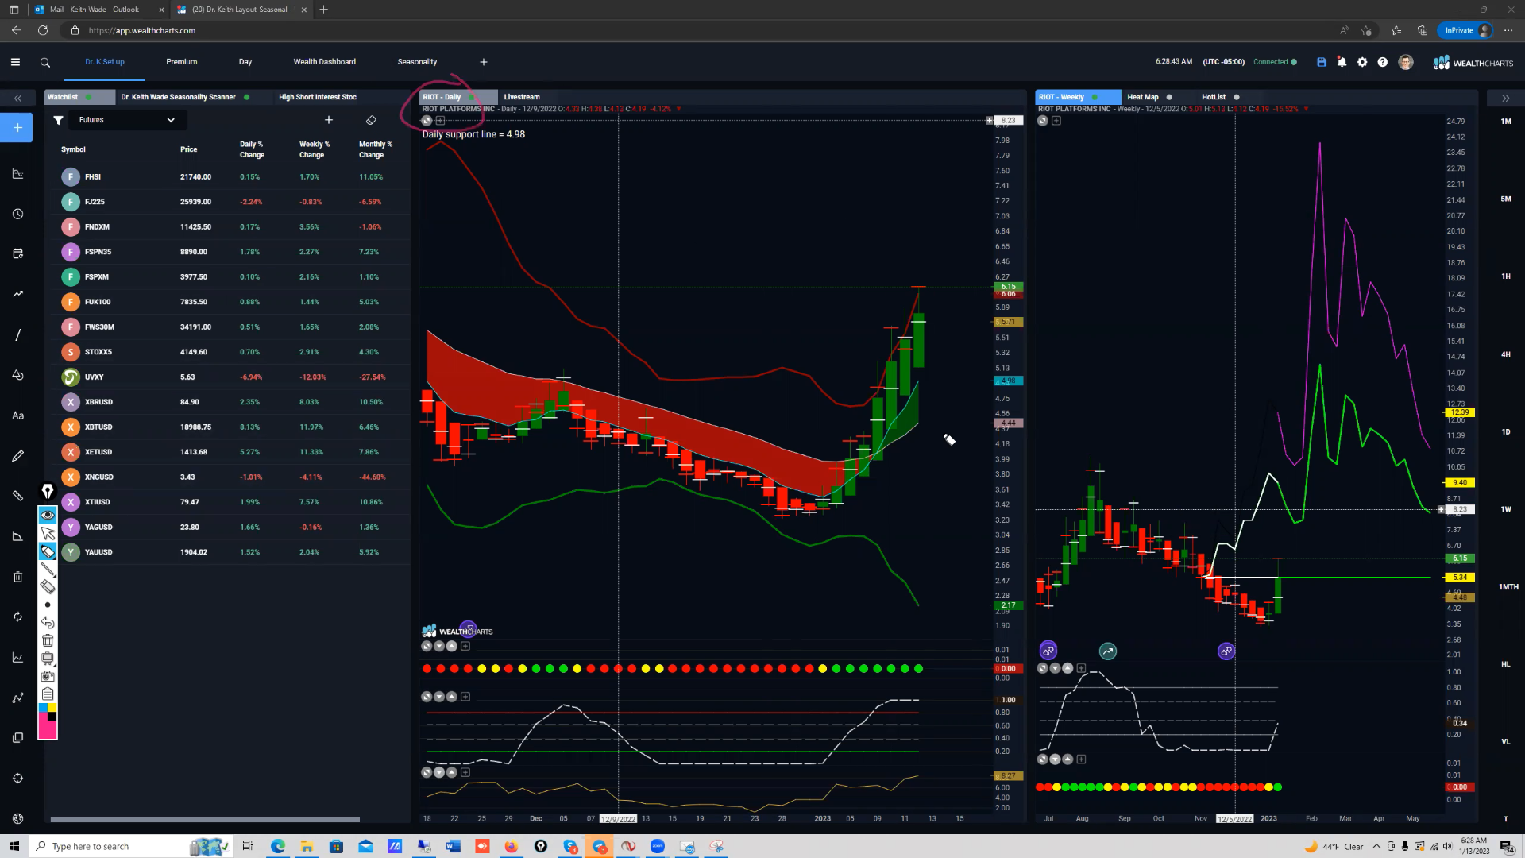Open the help question mark icon
This screenshot has width=1525, height=858.
[1383, 62]
